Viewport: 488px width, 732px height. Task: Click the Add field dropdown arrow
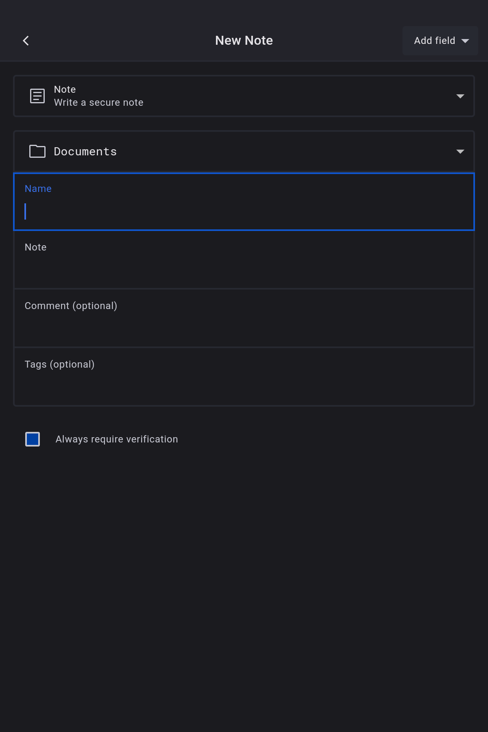click(x=465, y=41)
